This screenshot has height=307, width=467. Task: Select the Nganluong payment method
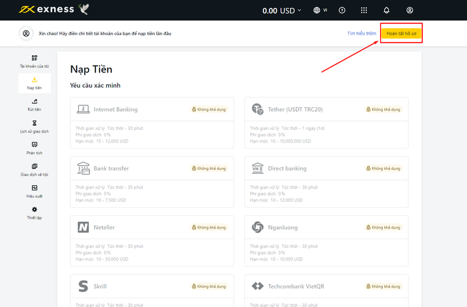tap(326, 240)
